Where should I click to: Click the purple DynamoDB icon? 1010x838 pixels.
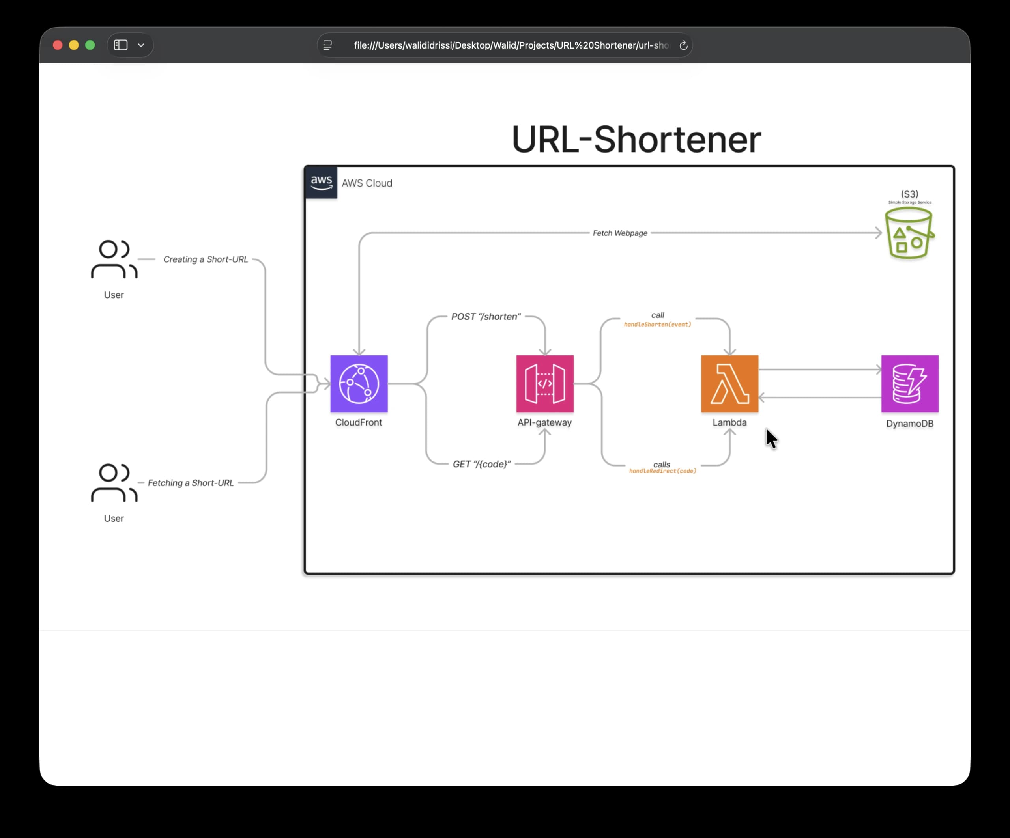pyautogui.click(x=909, y=384)
